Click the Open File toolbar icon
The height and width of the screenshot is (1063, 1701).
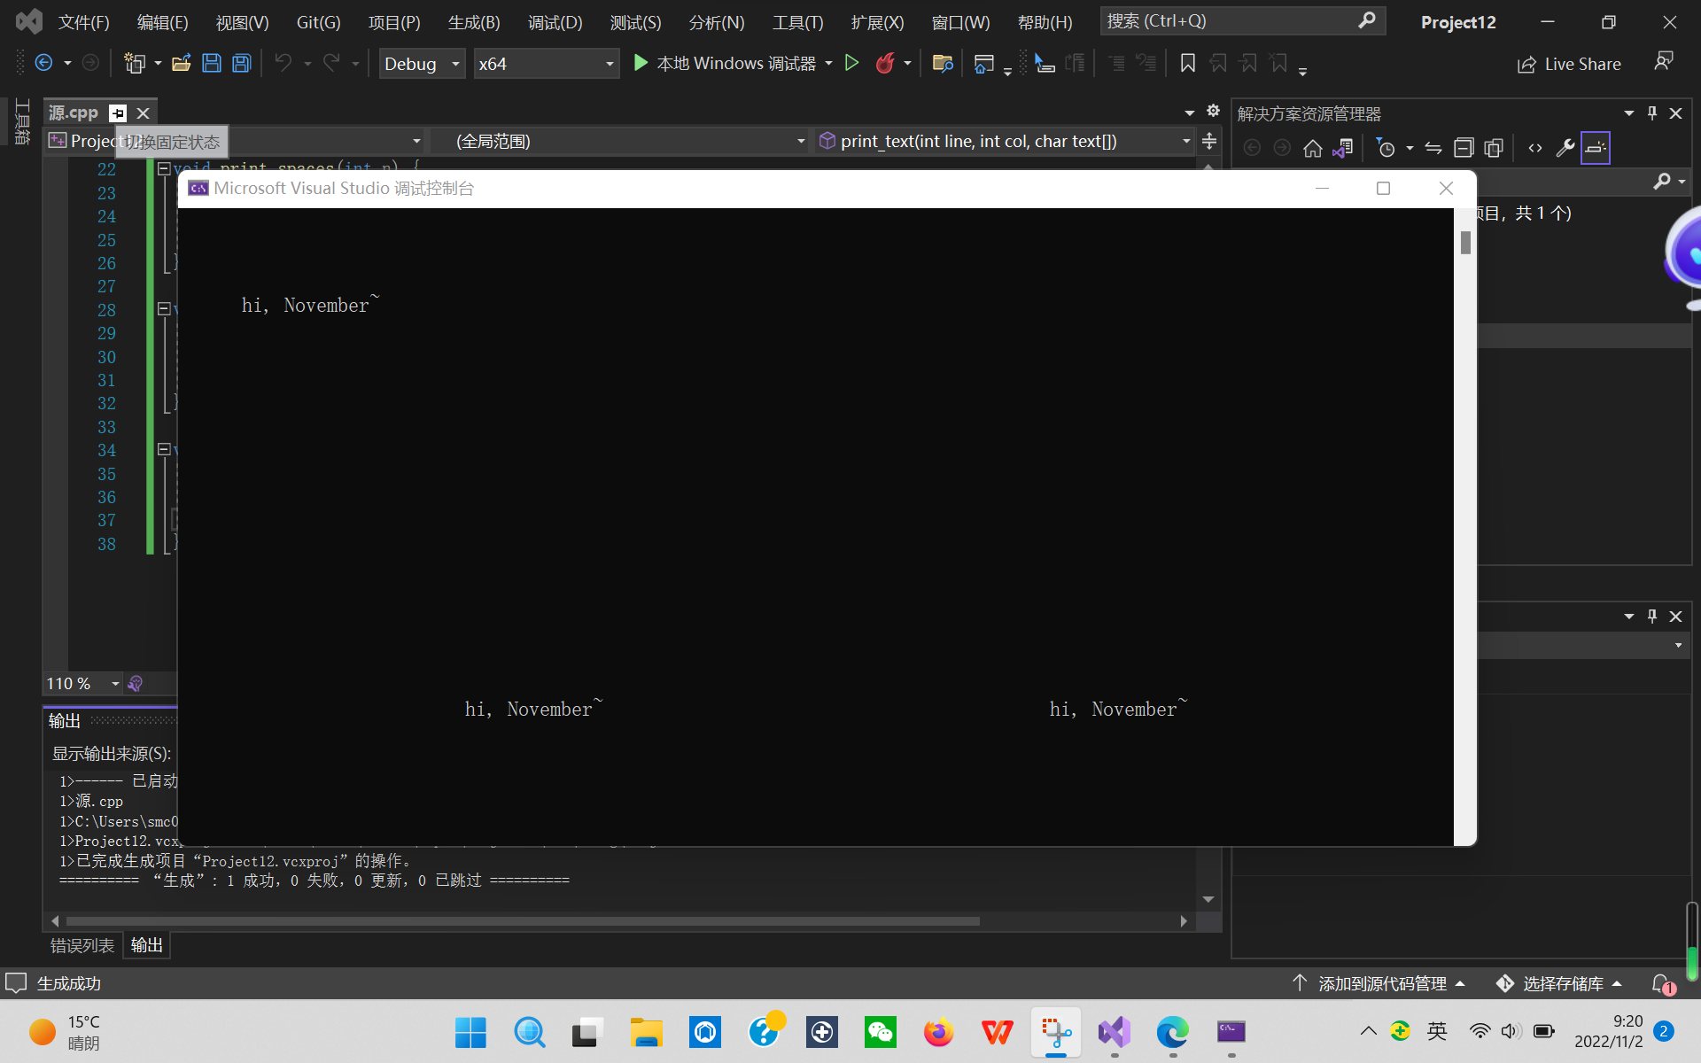182,63
